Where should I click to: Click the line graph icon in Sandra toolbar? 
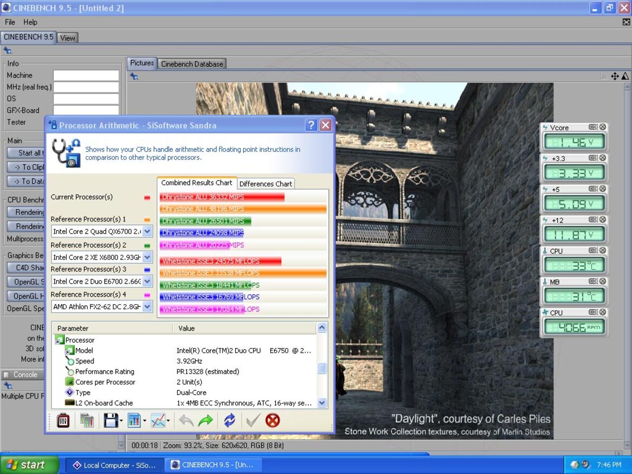tap(158, 420)
